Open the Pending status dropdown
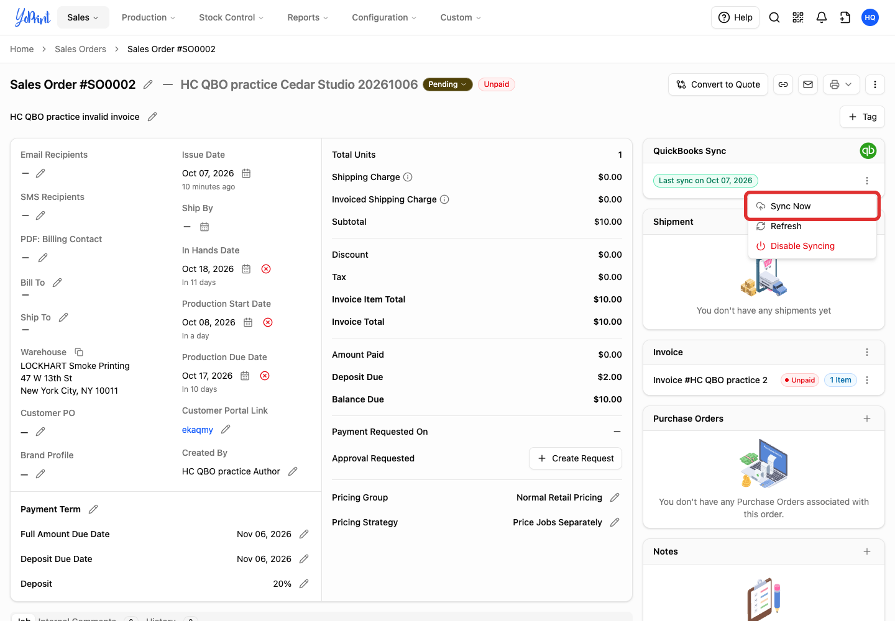 pos(447,84)
